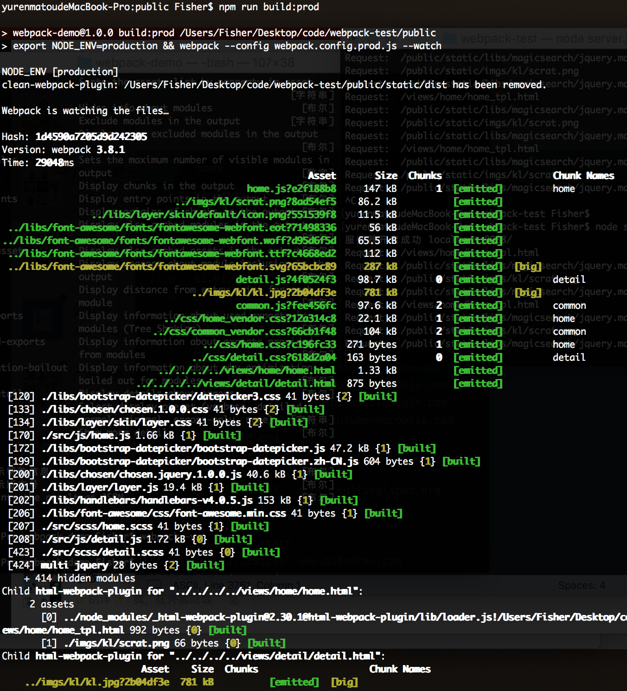The height and width of the screenshot is (691, 627).
Task: Click the 'npm run build:prod' command text
Action: coord(269,7)
